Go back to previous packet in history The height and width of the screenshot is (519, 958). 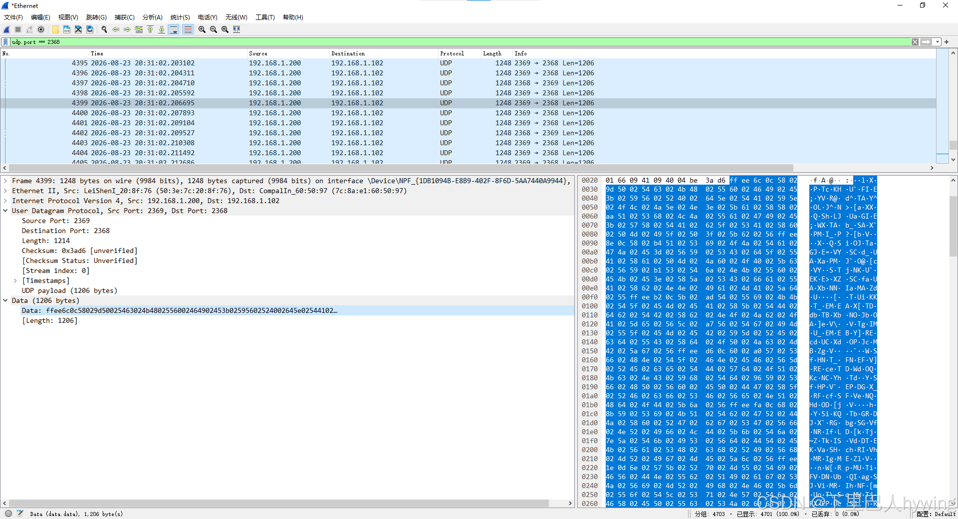(116, 29)
